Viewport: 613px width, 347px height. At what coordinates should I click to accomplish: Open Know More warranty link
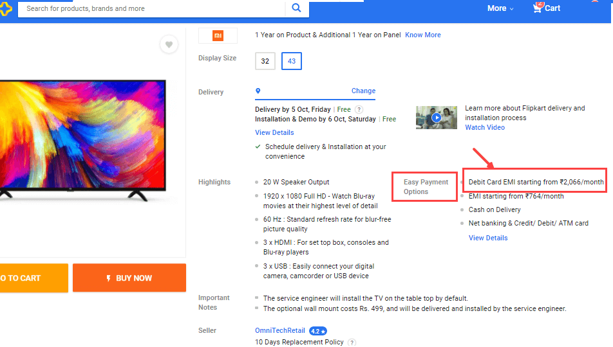(x=423, y=35)
